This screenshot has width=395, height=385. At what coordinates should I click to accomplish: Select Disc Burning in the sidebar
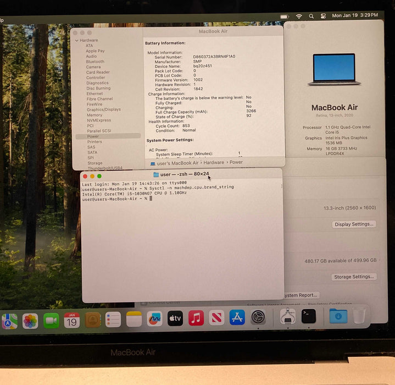[98, 88]
